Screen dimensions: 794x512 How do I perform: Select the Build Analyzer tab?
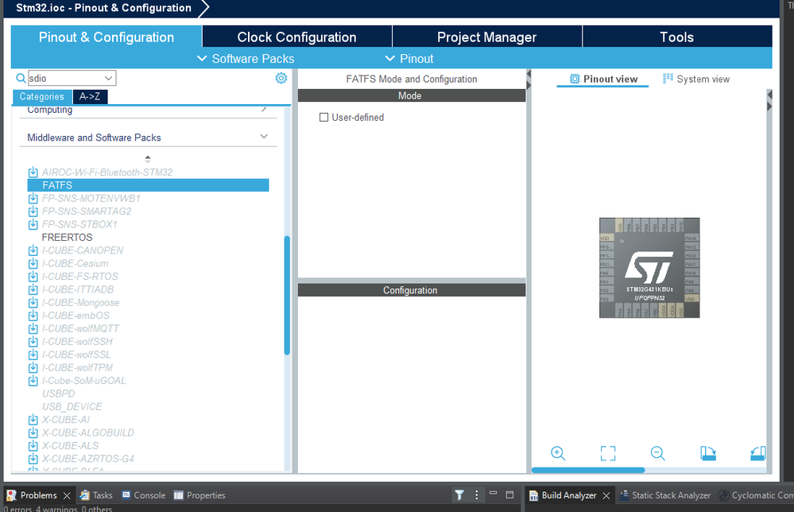(x=563, y=495)
